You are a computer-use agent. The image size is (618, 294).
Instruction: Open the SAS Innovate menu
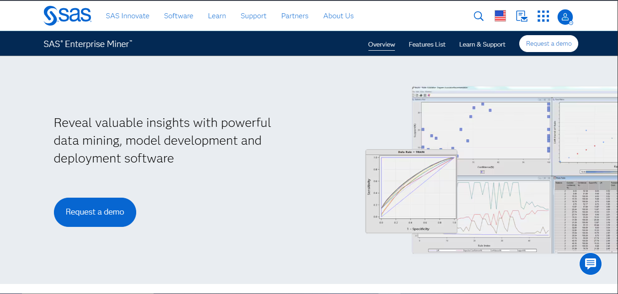pos(128,16)
